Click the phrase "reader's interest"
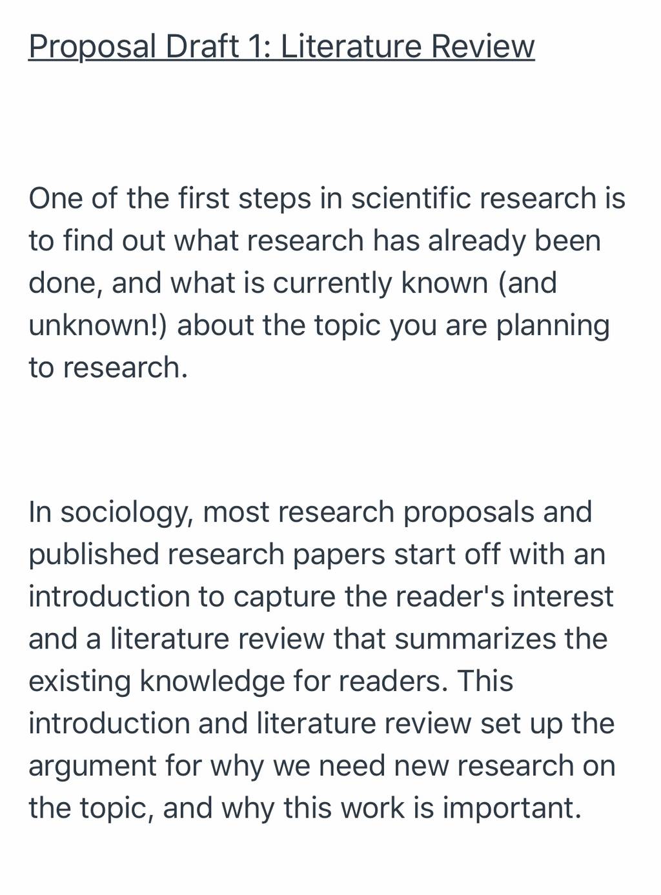 [x=504, y=596]
